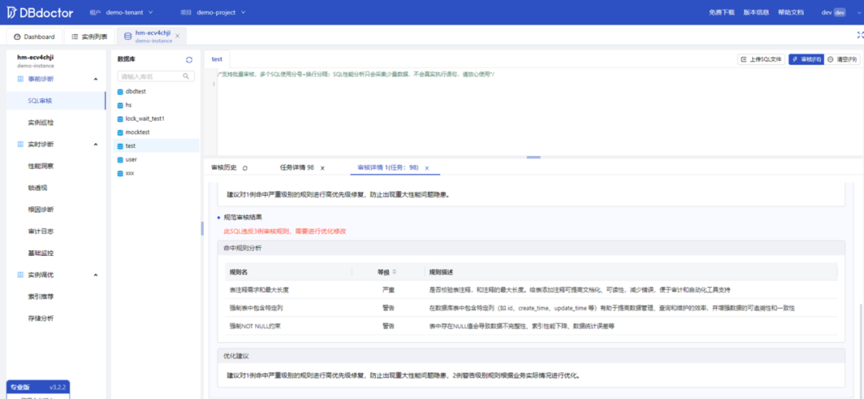This screenshot has height=399, width=864.
Task: Sort the table by 等级 column
Action: pyautogui.click(x=394, y=272)
